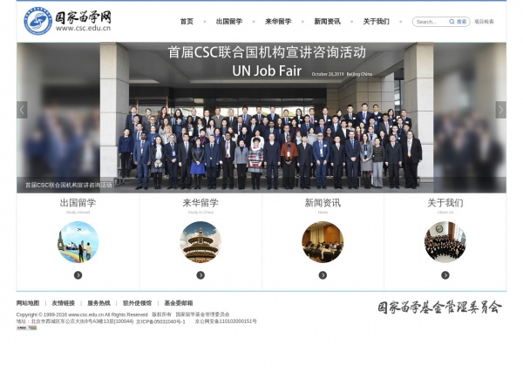The image size is (523, 392).
Task: Click the 搜索 search button
Action: 462,22
